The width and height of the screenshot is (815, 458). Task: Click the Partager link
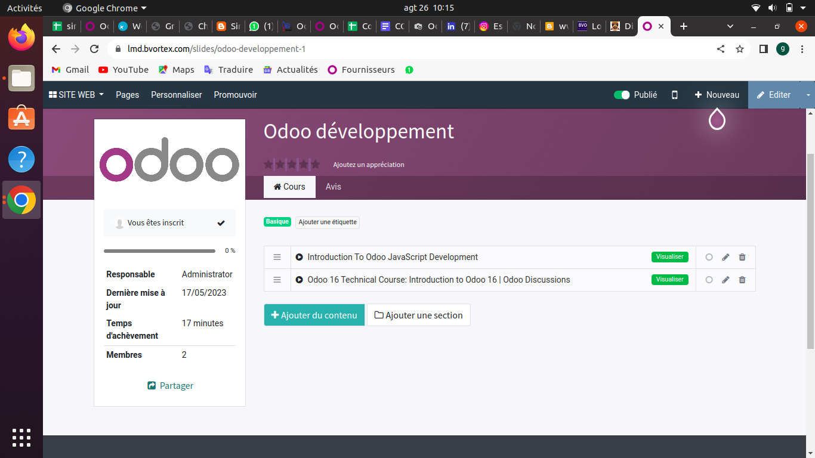(x=170, y=386)
